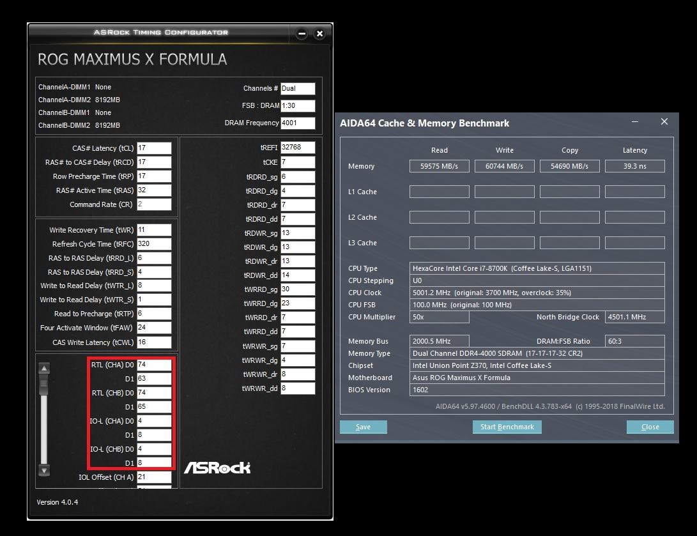Click the RTL (CHB) D0 field
The height and width of the screenshot is (536, 697).
[x=154, y=393]
